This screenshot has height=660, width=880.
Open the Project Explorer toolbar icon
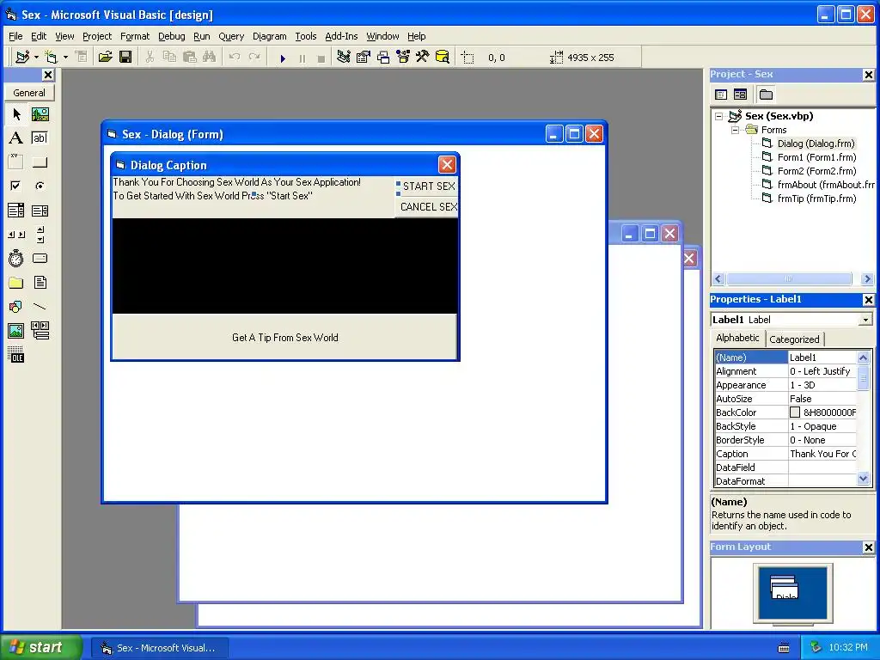[x=344, y=58]
